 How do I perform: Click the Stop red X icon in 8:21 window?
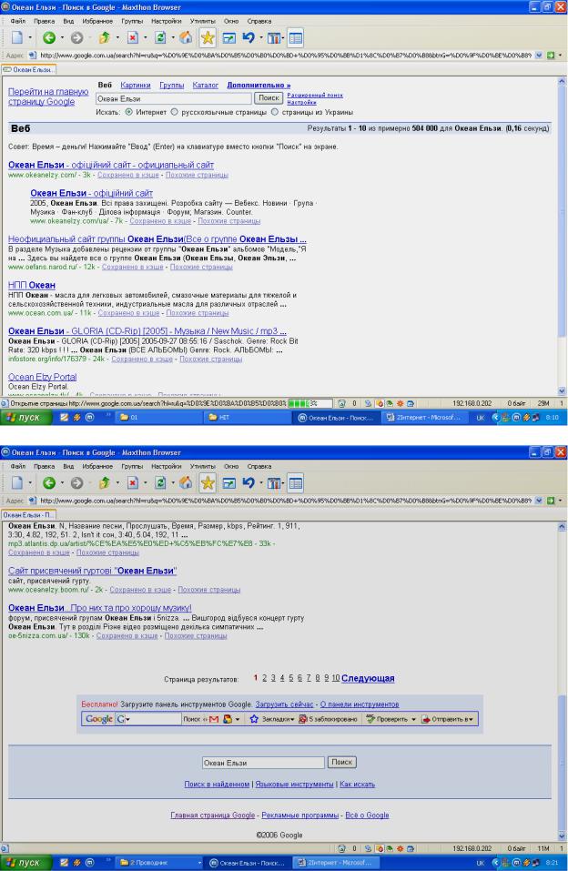[x=133, y=482]
